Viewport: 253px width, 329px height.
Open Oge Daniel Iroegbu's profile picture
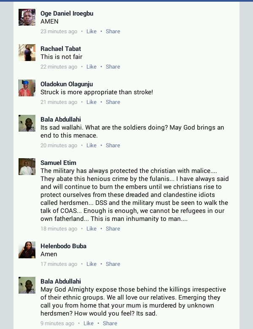click(27, 17)
